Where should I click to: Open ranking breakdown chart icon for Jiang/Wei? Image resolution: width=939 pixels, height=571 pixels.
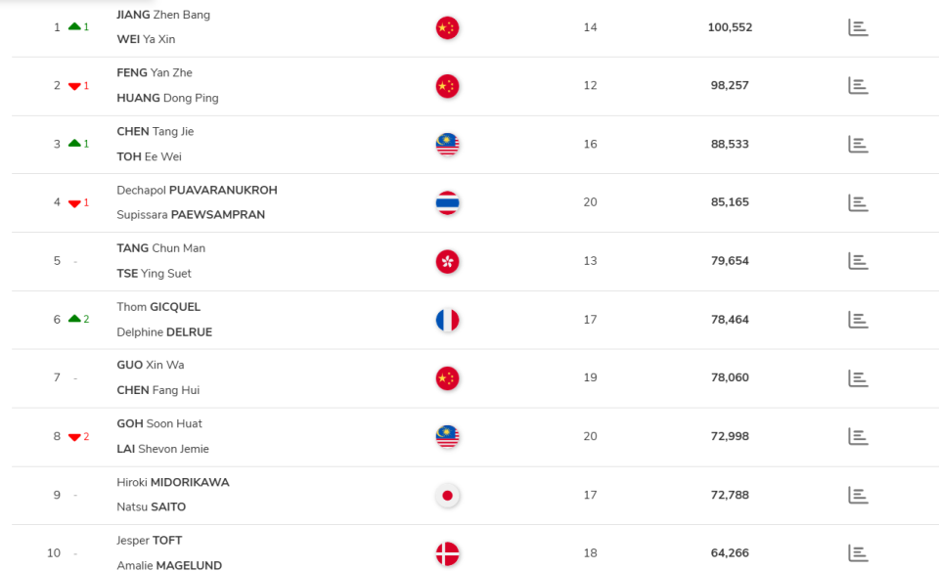[x=858, y=27]
